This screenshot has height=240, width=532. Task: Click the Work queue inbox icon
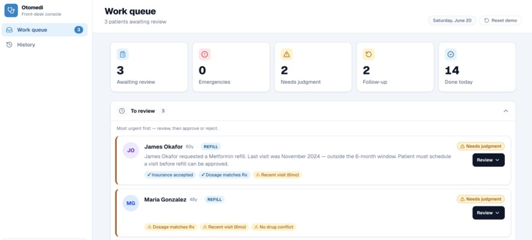tap(9, 30)
